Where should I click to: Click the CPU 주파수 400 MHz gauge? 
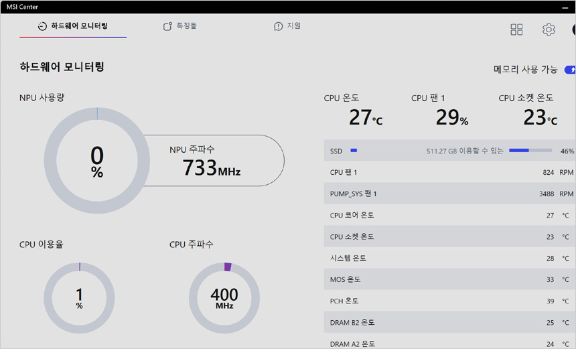click(x=224, y=298)
